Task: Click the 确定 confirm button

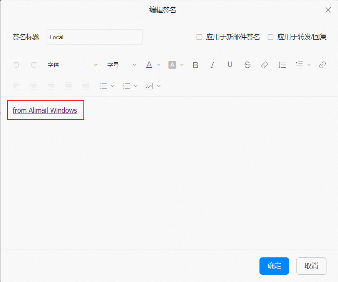Action: click(x=274, y=266)
